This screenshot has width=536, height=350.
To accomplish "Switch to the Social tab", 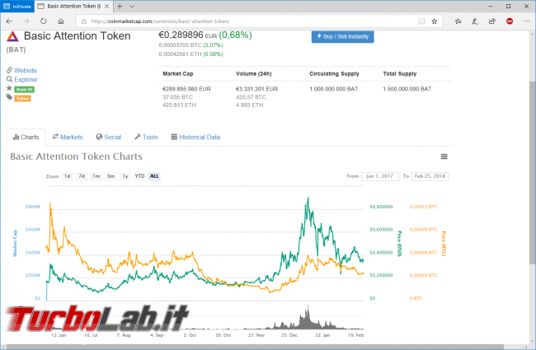I will [109, 137].
